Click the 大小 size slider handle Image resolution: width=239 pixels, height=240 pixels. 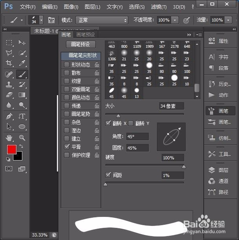coord(118,116)
